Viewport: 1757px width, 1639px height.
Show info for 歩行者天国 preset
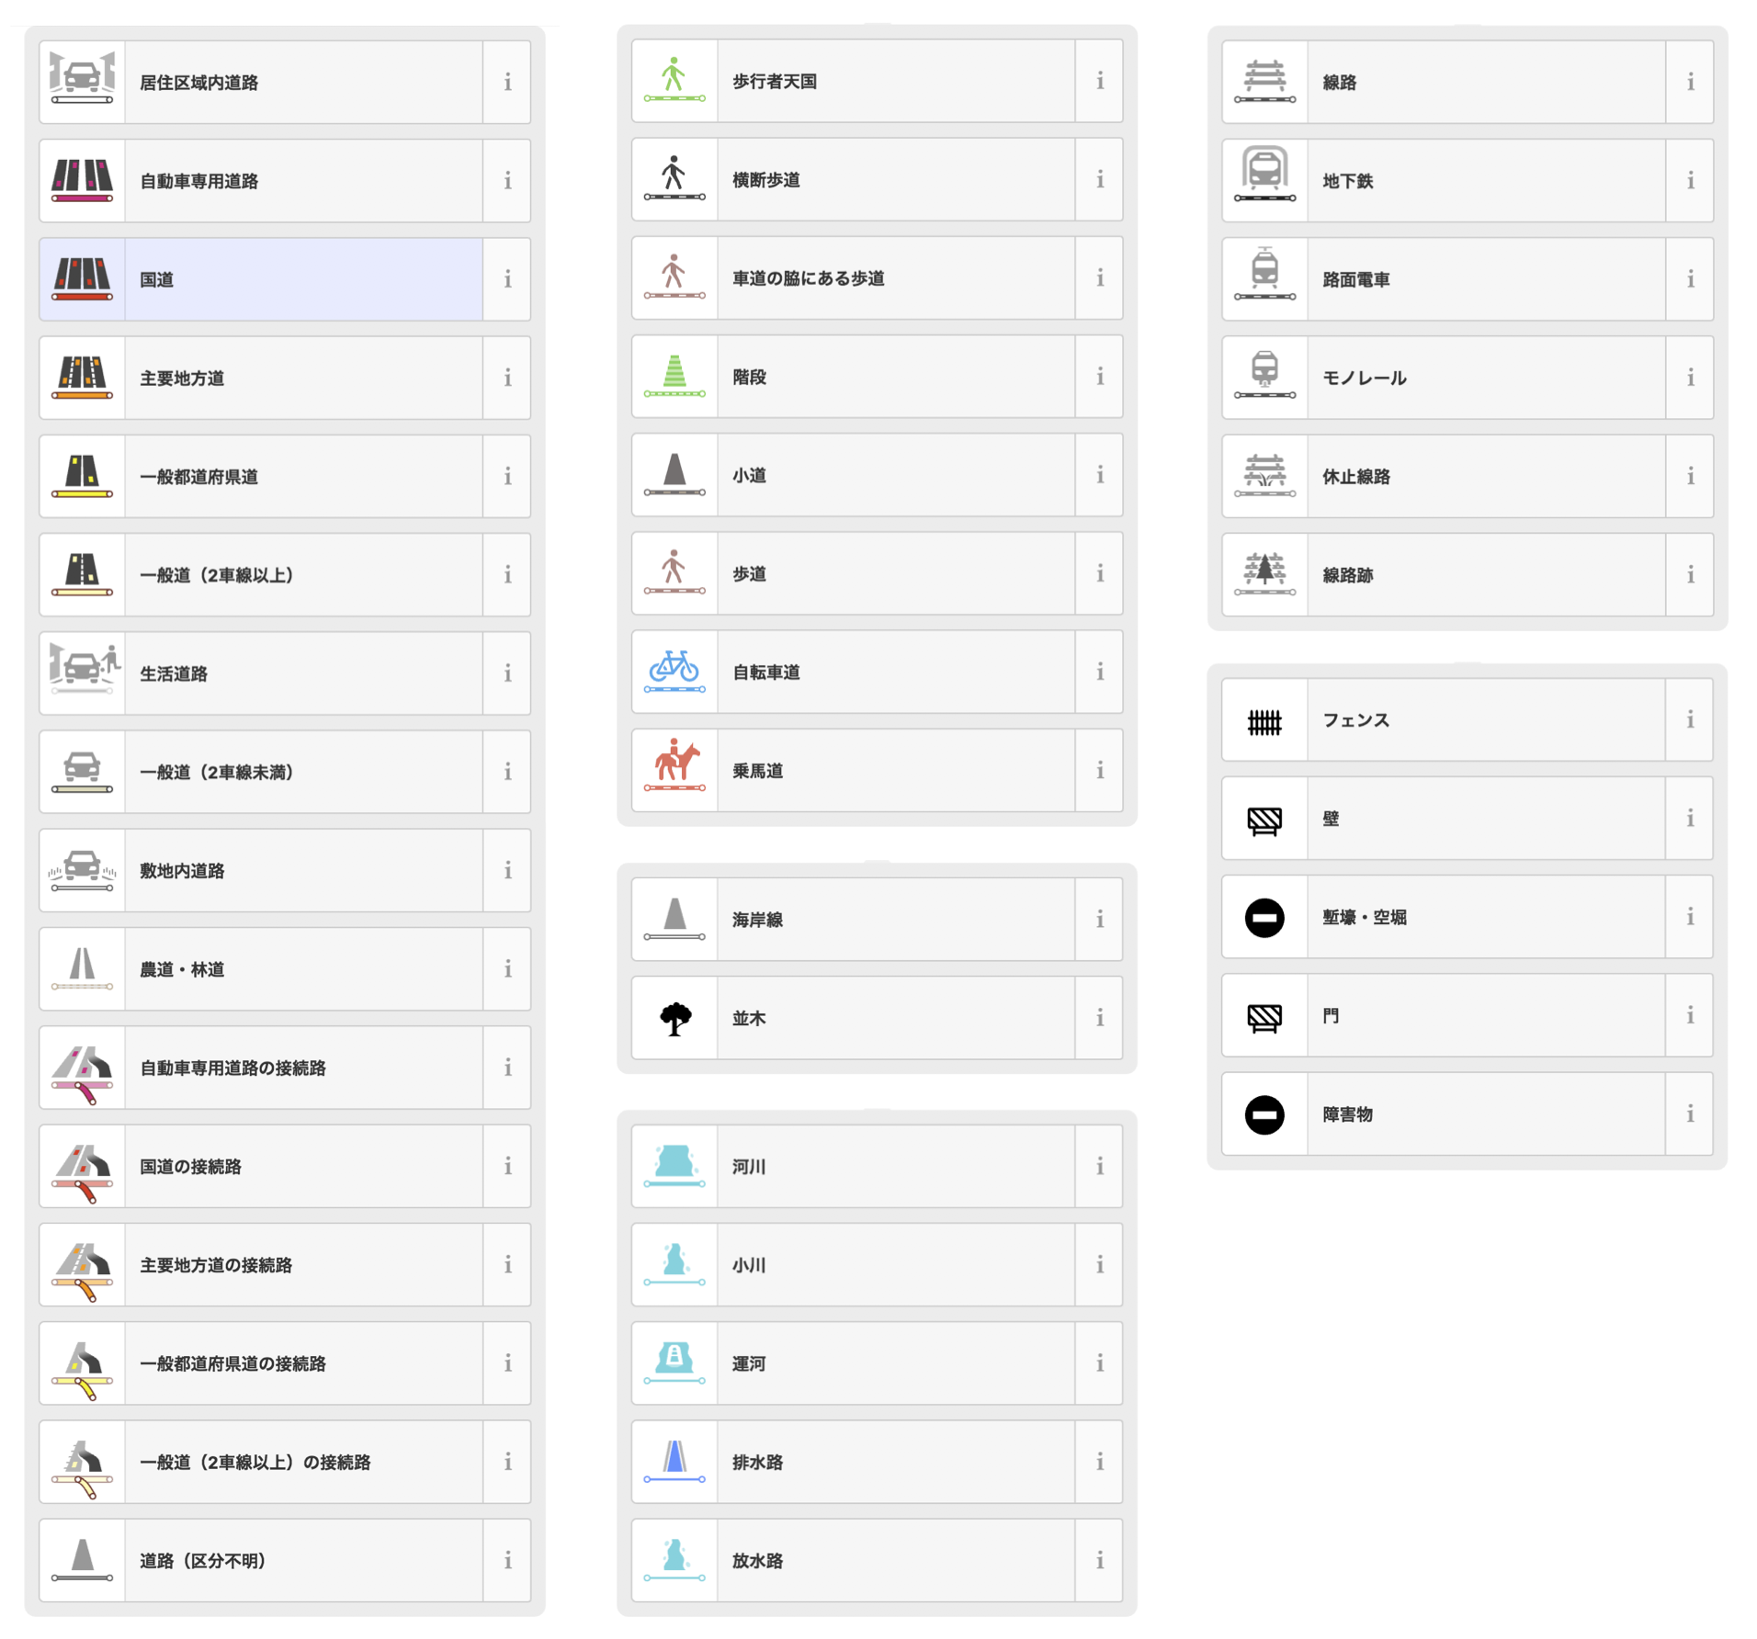tap(1099, 81)
